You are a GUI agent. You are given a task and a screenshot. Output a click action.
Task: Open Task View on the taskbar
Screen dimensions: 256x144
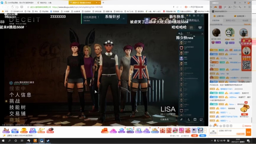[22, 140]
